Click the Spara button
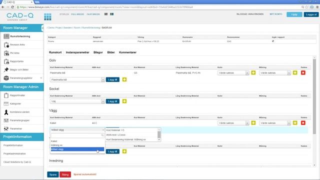Image resolution: width=320 pixels, height=180 pixels. [53, 174]
